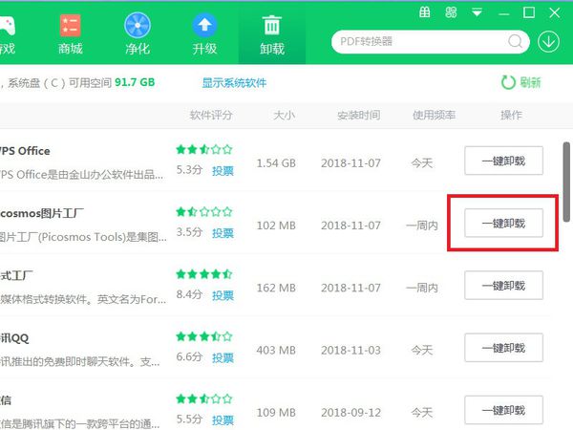The width and height of the screenshot is (573, 430).
Task: Click 显示系统软件 link
Action: tap(234, 83)
